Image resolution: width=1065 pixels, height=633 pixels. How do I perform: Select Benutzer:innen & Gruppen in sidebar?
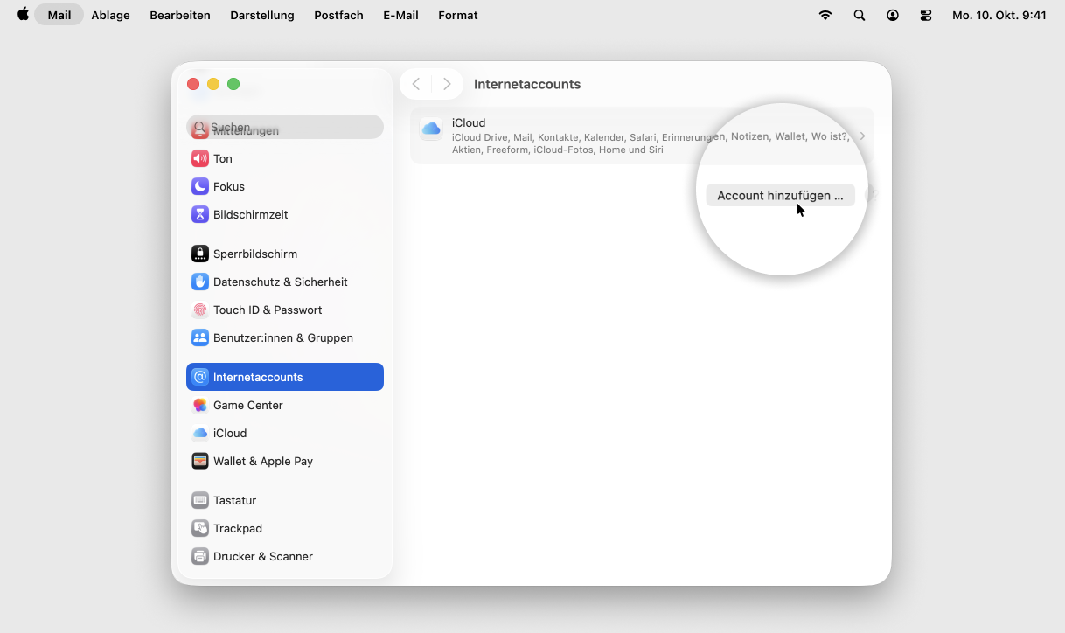[282, 337]
